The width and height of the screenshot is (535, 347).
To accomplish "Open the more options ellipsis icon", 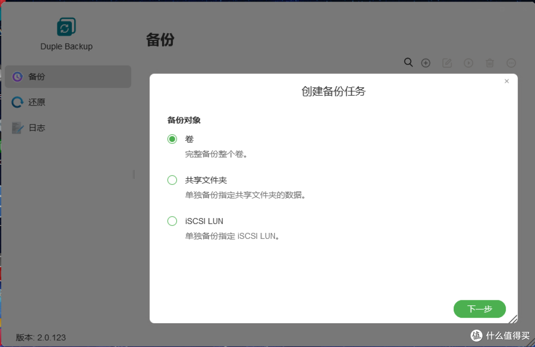I will coord(511,63).
